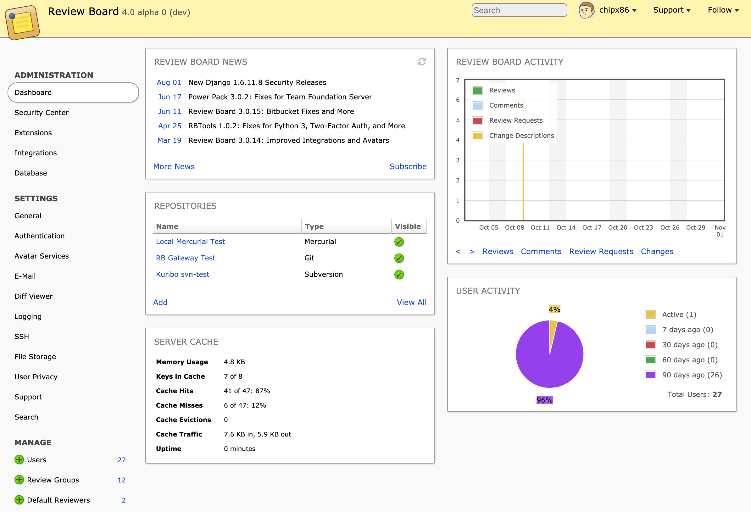Screen dimensions: 751x512
Task: Go to Extensions page
Action: (33, 132)
